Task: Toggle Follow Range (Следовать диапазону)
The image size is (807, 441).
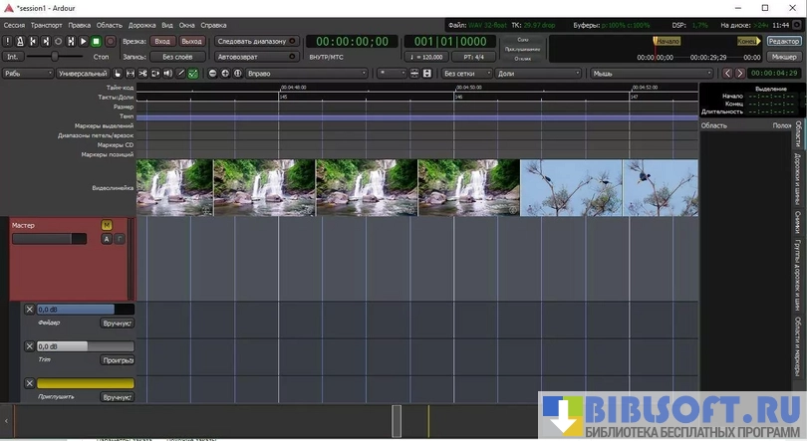Action: click(256, 42)
